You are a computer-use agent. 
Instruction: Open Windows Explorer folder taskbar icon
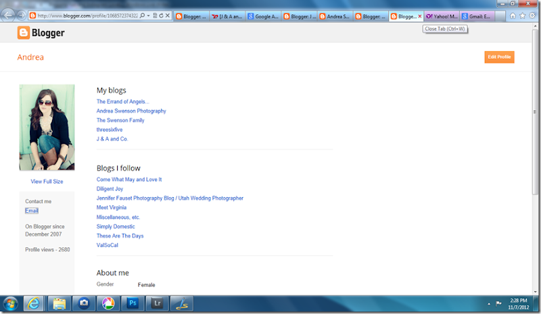[x=59, y=304]
